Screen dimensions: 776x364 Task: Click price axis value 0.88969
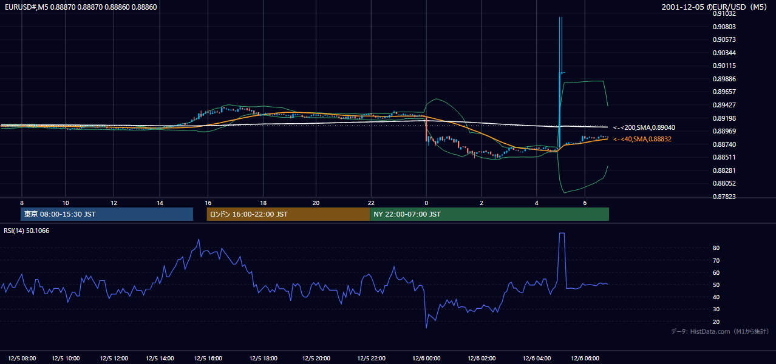pyautogui.click(x=724, y=131)
